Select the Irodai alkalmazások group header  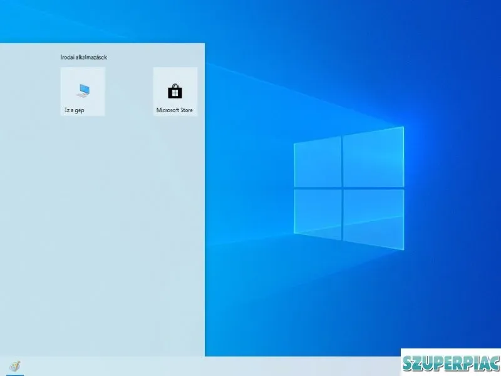point(84,57)
